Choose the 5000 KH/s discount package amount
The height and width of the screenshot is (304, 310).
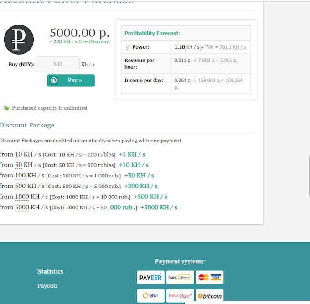tap(22, 208)
